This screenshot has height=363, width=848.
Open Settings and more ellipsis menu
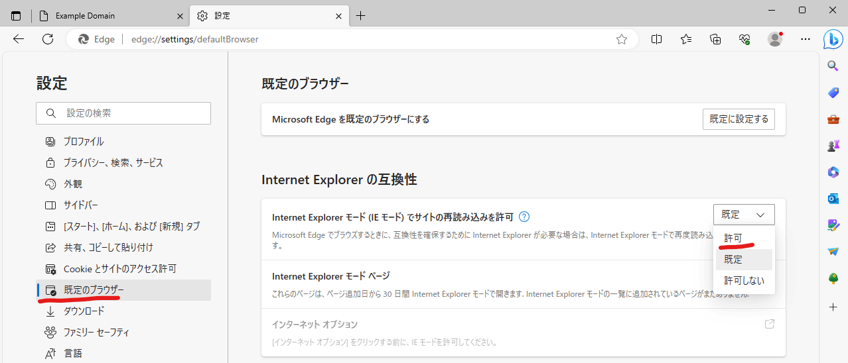click(x=806, y=39)
